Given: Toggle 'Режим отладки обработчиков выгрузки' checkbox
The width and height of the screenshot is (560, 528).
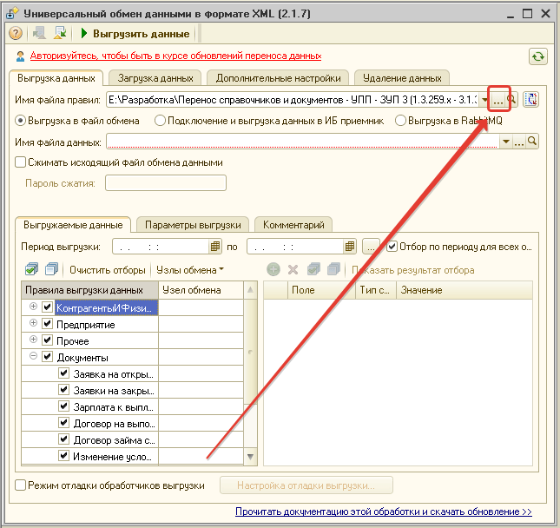Looking at the screenshot, I should [21, 485].
